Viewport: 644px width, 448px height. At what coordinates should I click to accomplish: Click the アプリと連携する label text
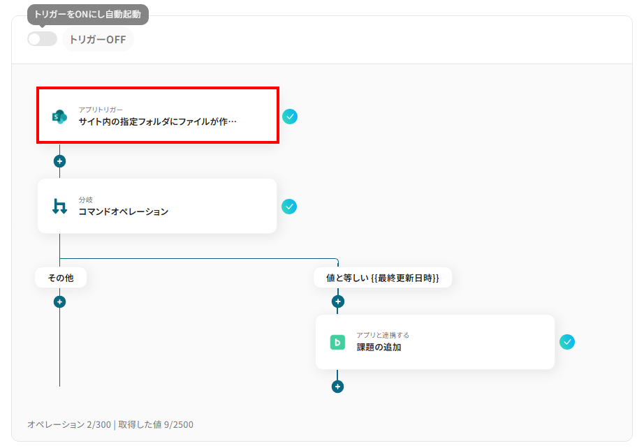[x=383, y=335]
